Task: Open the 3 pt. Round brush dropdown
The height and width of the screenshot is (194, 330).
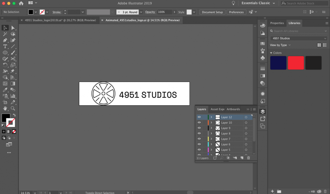Action: [x=141, y=12]
